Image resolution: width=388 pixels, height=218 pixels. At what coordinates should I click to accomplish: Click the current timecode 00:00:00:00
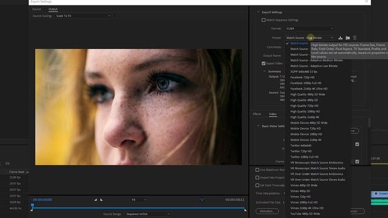click(x=42, y=200)
